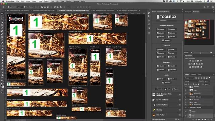This screenshot has width=215, height=121.
Task: Switch to the Channels tab
Action: [193, 74]
